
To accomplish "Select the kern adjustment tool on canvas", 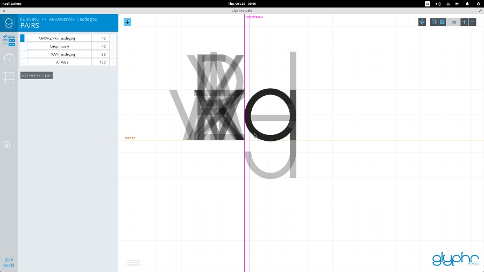I will [x=127, y=22].
